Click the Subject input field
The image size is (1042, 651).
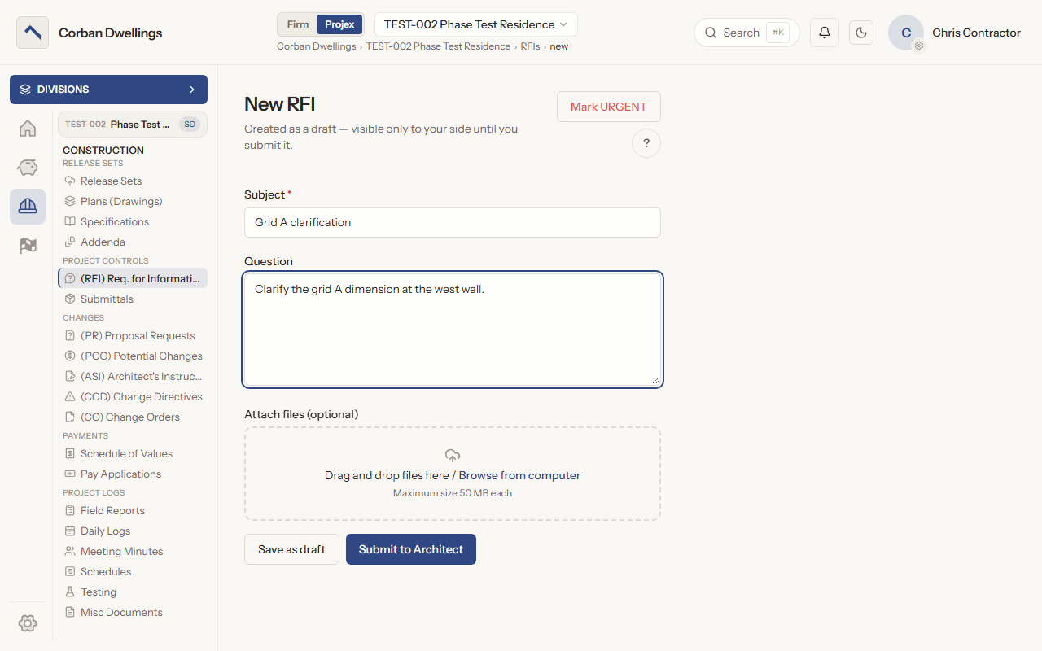(453, 222)
